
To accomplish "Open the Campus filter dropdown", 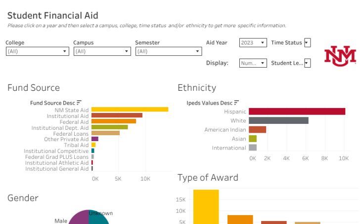I will 102,51.
